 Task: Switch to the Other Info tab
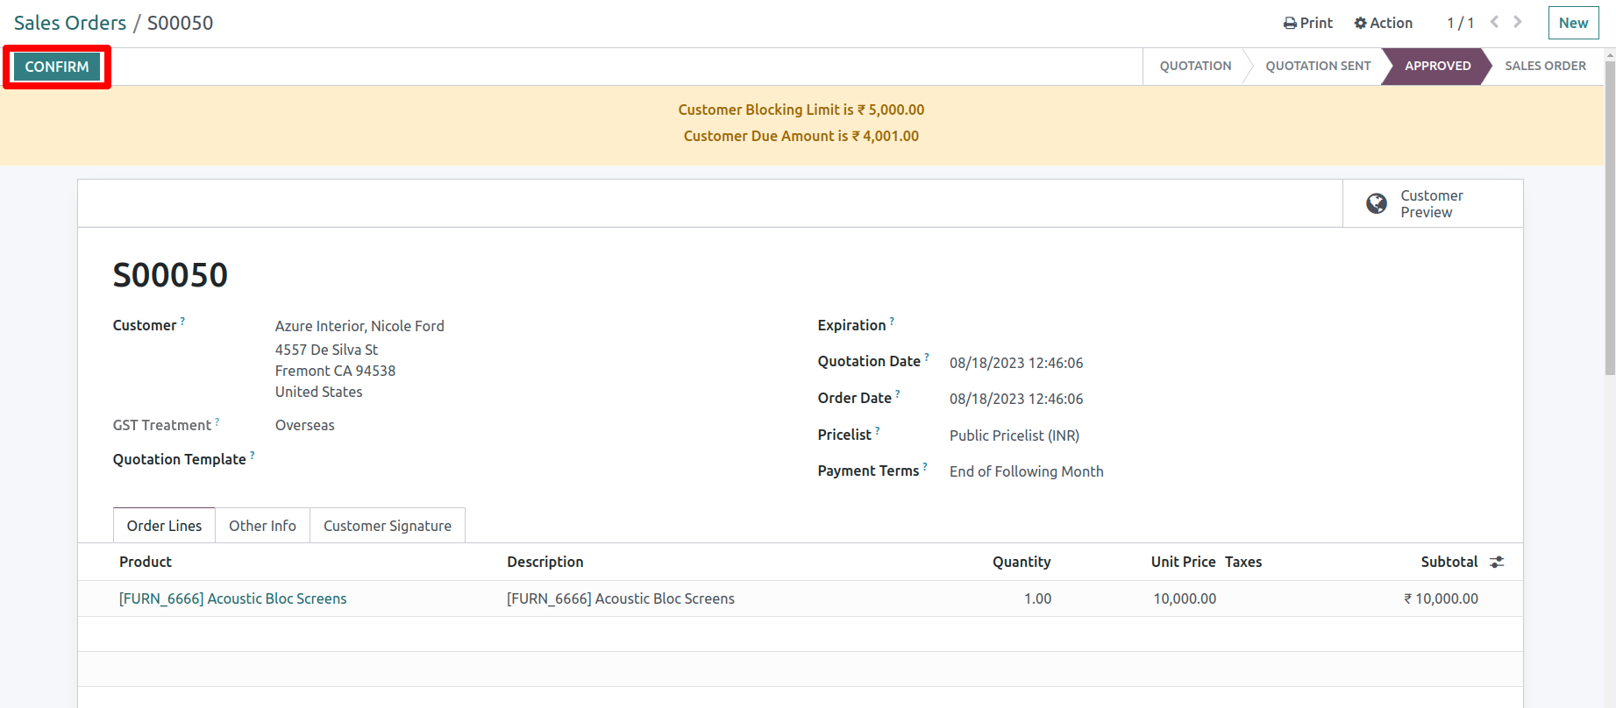pos(262,526)
